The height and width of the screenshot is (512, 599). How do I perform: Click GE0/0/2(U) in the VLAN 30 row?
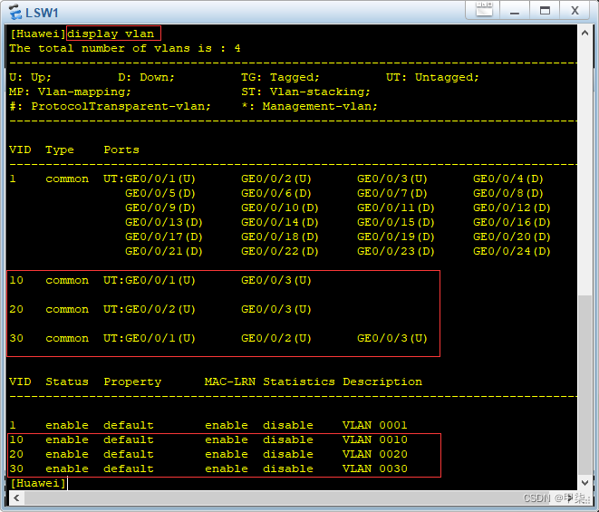(x=276, y=338)
